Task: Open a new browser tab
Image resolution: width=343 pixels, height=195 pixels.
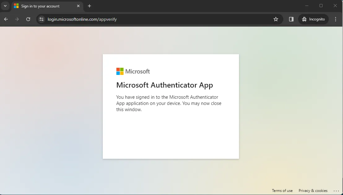Action: (89, 6)
